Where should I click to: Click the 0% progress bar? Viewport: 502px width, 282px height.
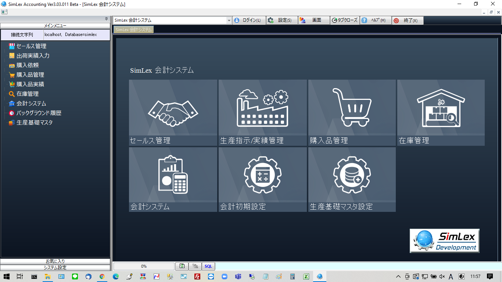tap(144, 266)
